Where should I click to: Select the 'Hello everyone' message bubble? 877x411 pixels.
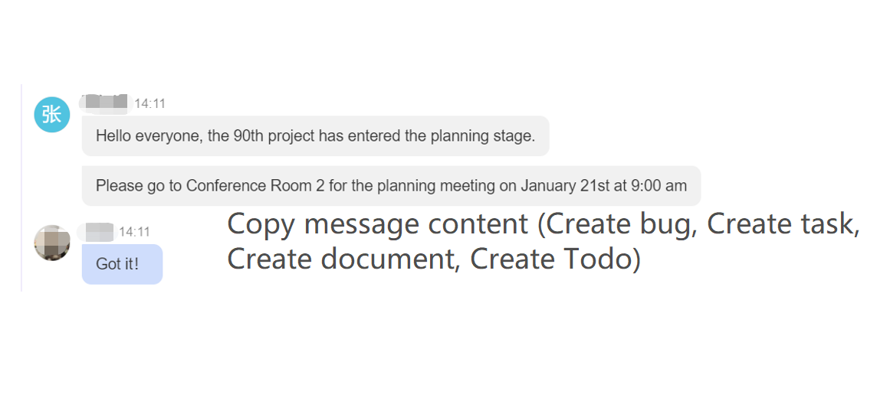pos(315,135)
